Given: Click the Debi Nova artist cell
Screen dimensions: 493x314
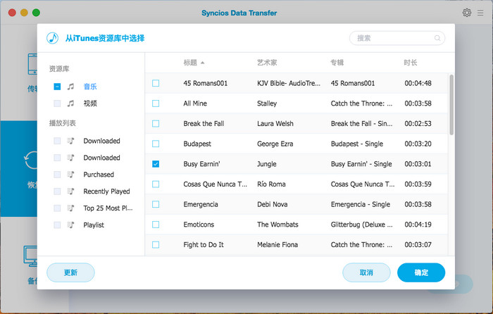Looking at the screenshot, I should click(273, 204).
